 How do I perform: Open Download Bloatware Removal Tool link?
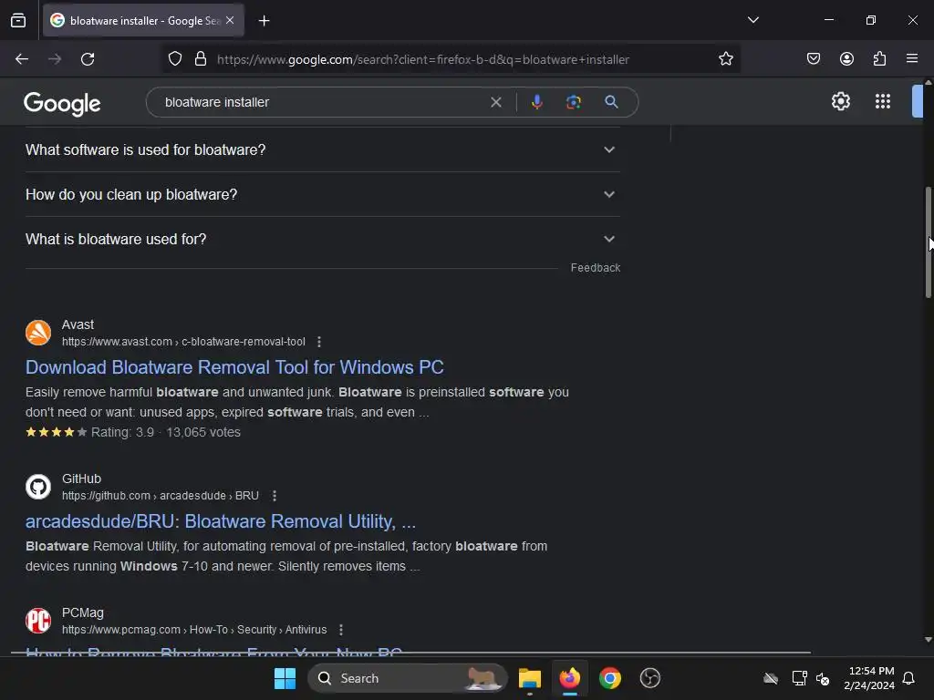234,367
